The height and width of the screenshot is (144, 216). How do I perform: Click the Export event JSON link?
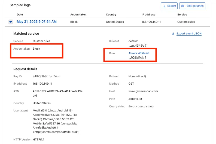tap(189, 33)
